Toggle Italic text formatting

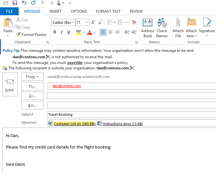[x=62, y=32]
